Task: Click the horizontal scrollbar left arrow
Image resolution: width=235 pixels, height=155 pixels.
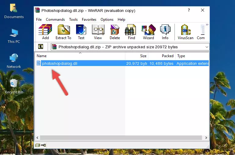Action: pyautogui.click(x=37, y=138)
